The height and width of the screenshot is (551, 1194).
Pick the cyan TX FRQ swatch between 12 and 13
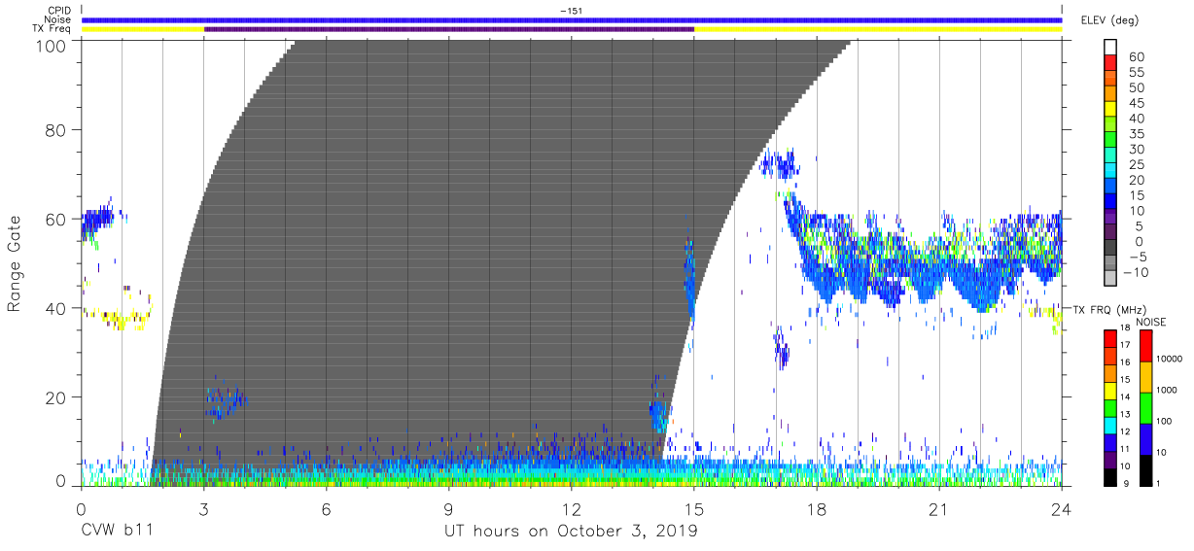click(1109, 424)
